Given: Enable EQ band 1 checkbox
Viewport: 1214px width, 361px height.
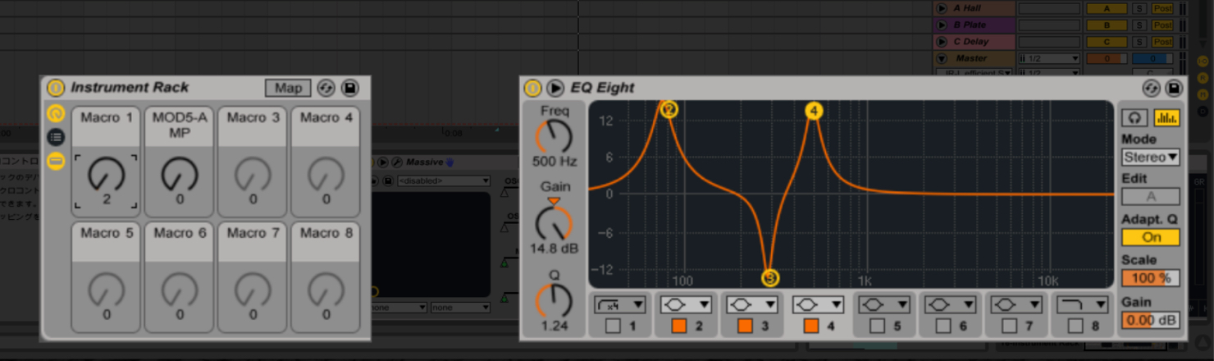Looking at the screenshot, I should (x=613, y=326).
